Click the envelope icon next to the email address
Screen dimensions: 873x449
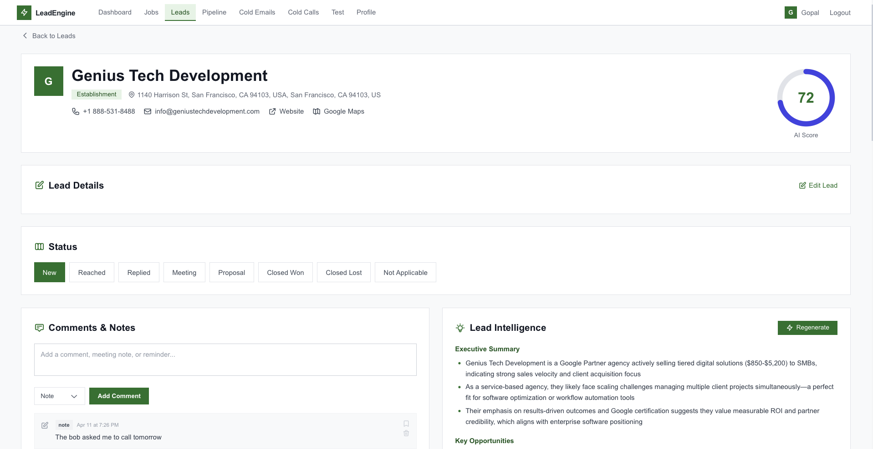[148, 111]
